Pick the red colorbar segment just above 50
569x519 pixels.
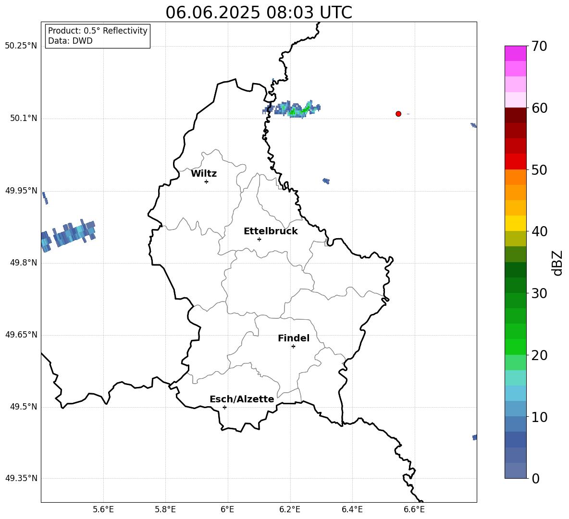coord(515,162)
